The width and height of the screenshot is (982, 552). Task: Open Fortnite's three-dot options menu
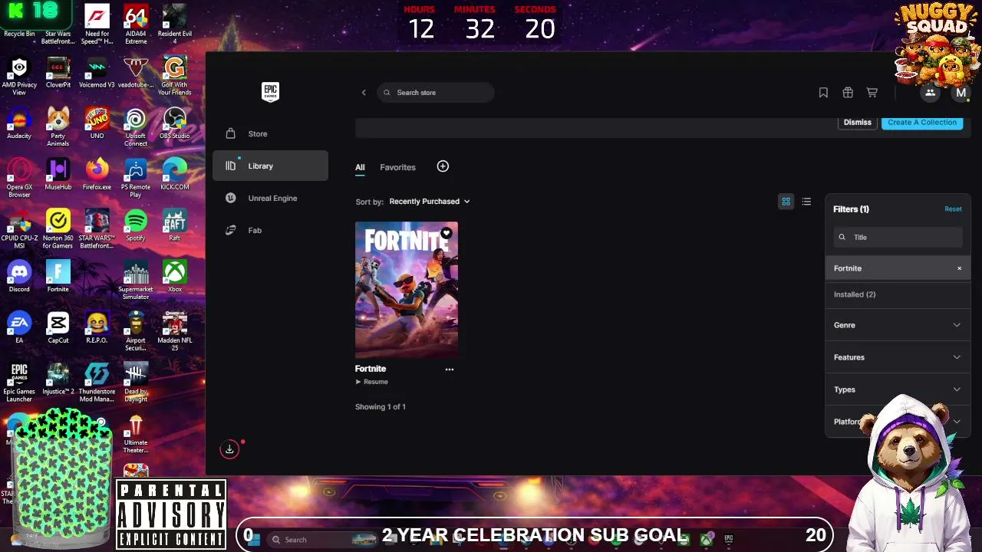(450, 370)
